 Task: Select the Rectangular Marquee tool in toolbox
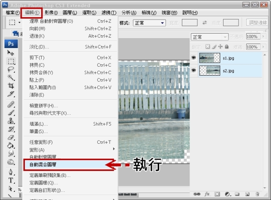click(x=11, y=61)
